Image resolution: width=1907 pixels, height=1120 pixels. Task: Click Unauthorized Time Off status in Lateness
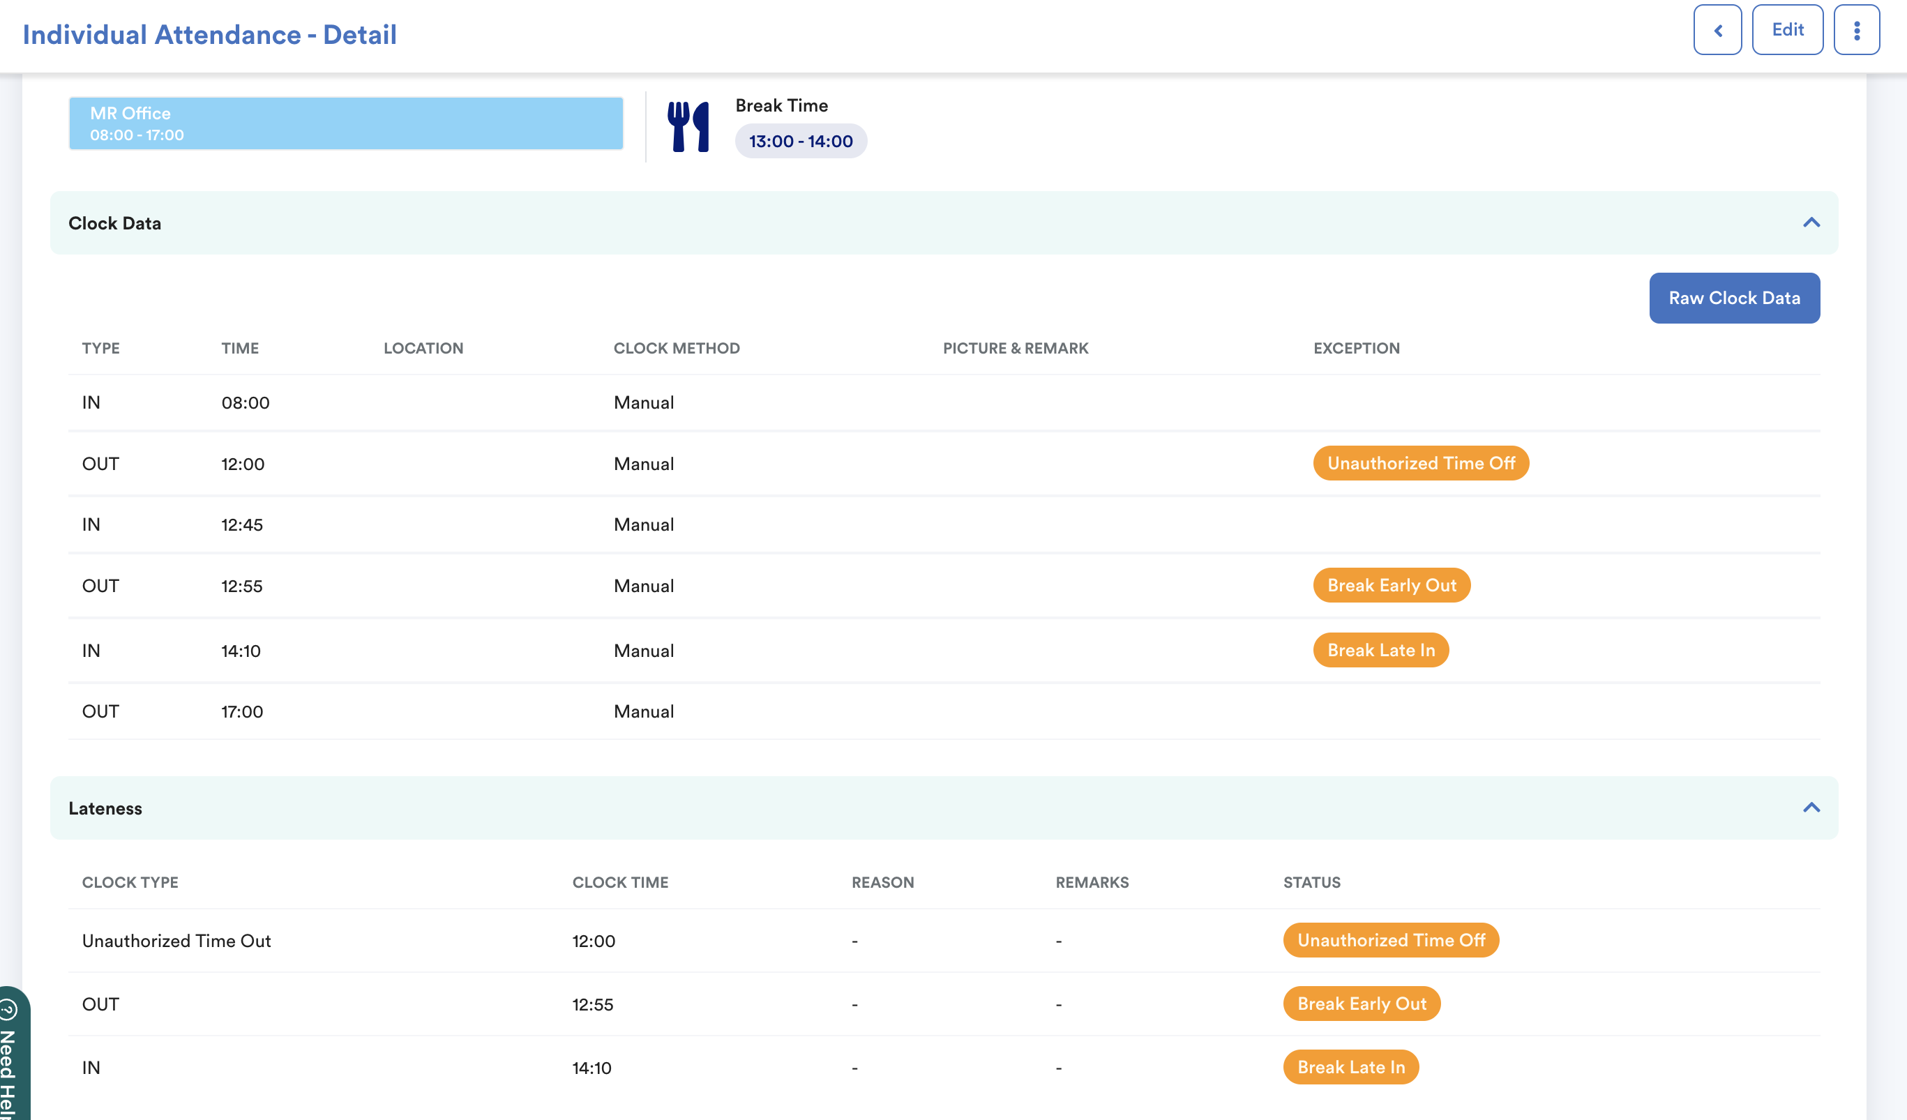(1390, 940)
